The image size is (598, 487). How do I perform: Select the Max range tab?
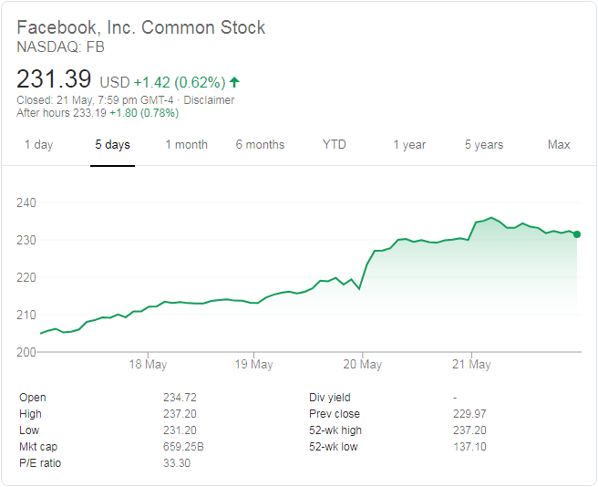[559, 145]
